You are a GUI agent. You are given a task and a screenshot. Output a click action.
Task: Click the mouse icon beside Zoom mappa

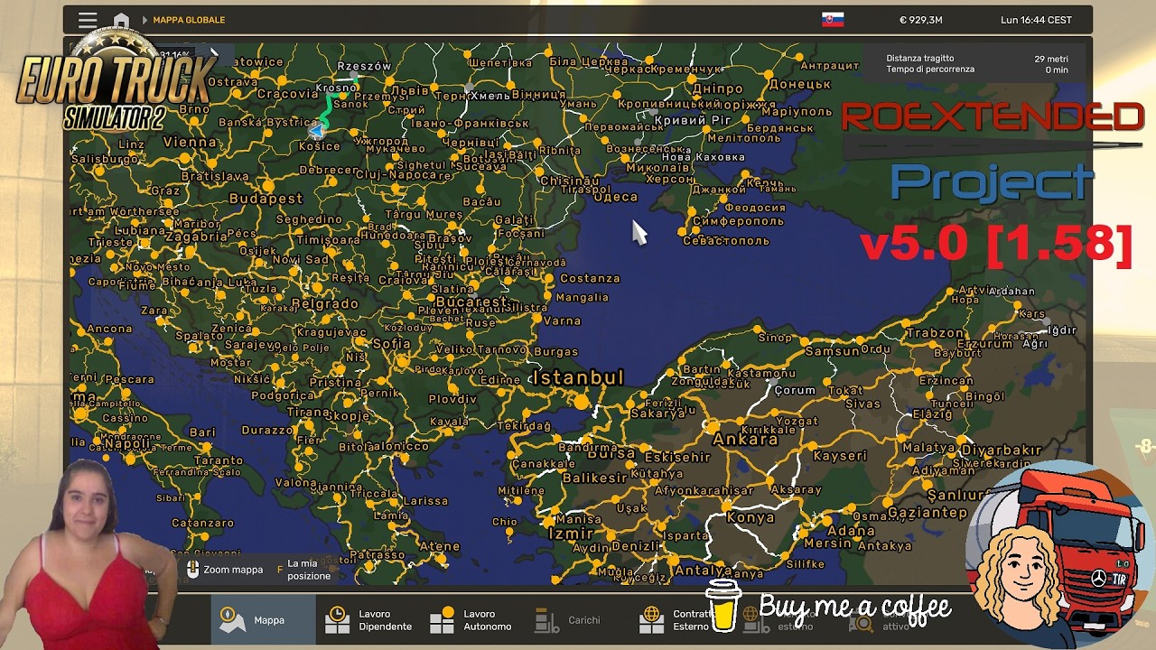tap(192, 570)
